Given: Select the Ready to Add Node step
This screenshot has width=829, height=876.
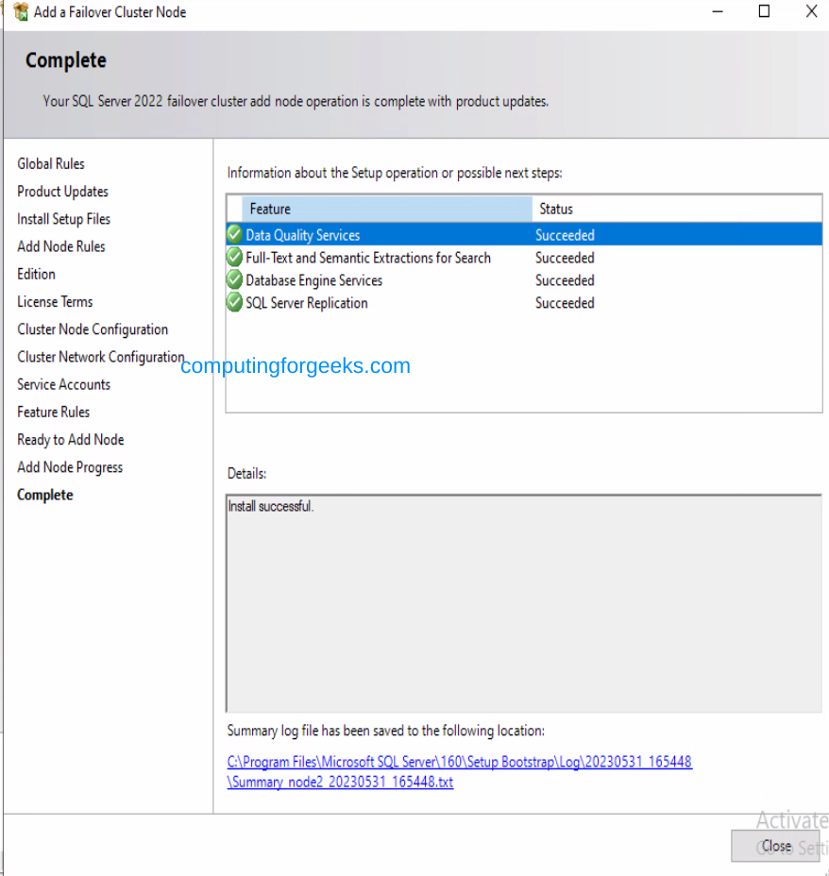Looking at the screenshot, I should 70,439.
